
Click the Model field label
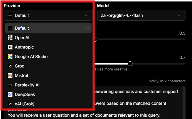(103, 6)
